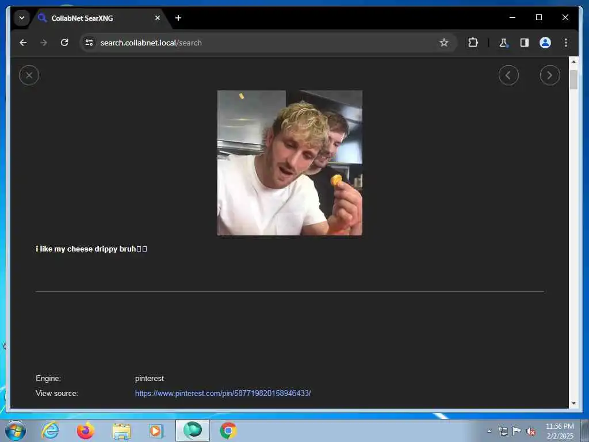Open the Action Center flag icon
Screen dimensions: 589x442
click(x=517, y=431)
